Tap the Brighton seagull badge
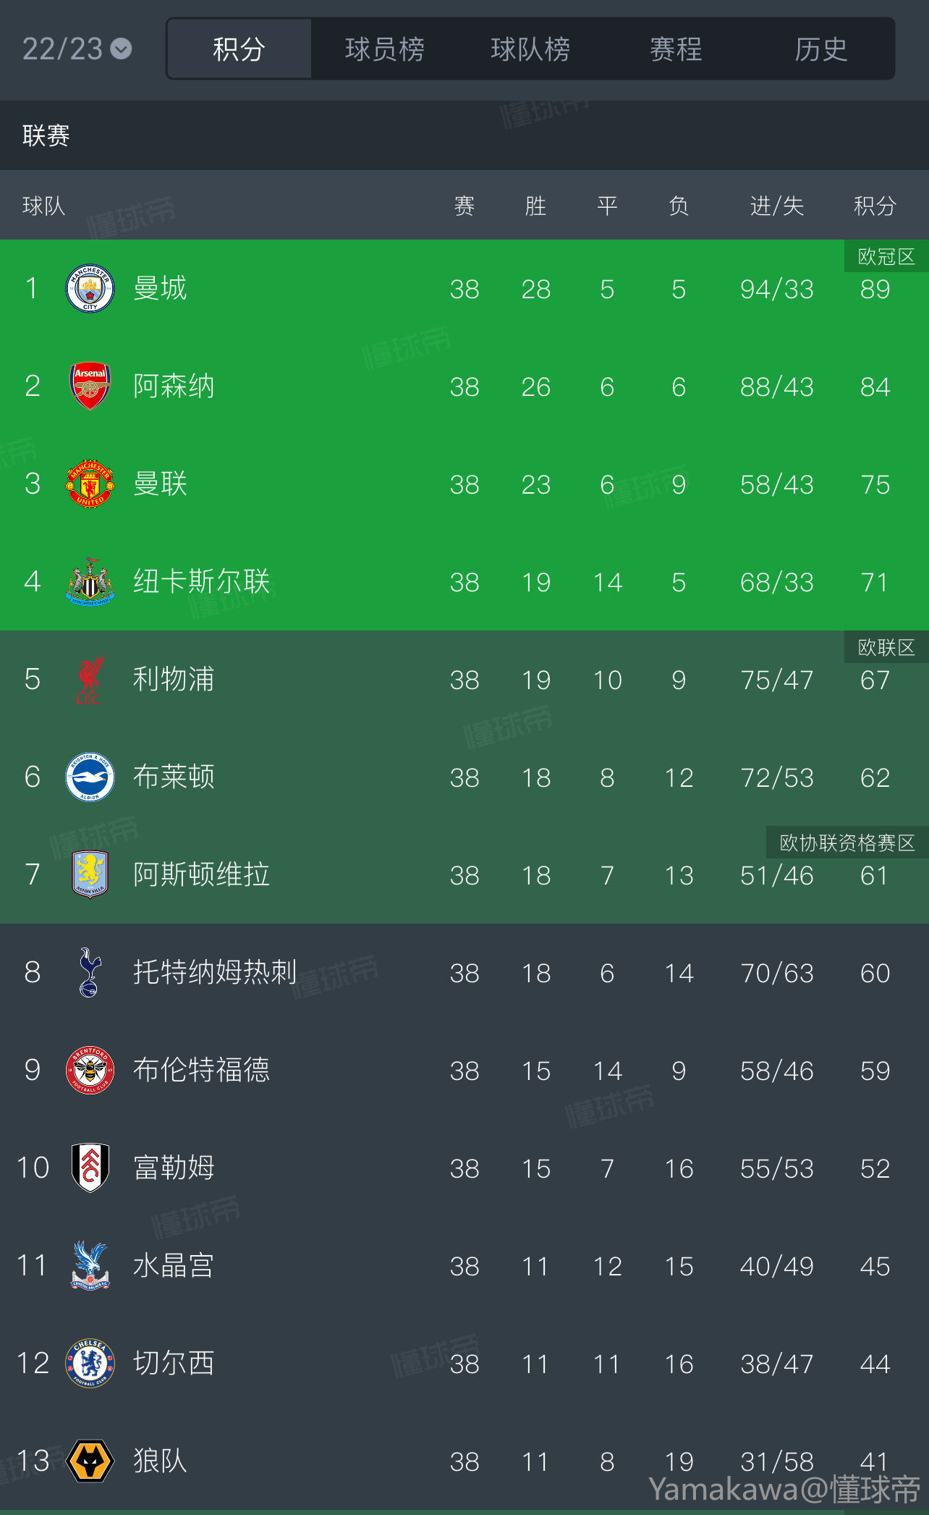This screenshot has width=929, height=1515. pyautogui.click(x=90, y=777)
